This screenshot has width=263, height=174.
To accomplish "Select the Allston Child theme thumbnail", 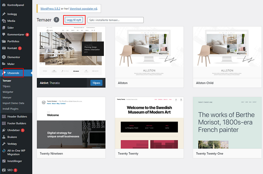I will tap(227, 52).
